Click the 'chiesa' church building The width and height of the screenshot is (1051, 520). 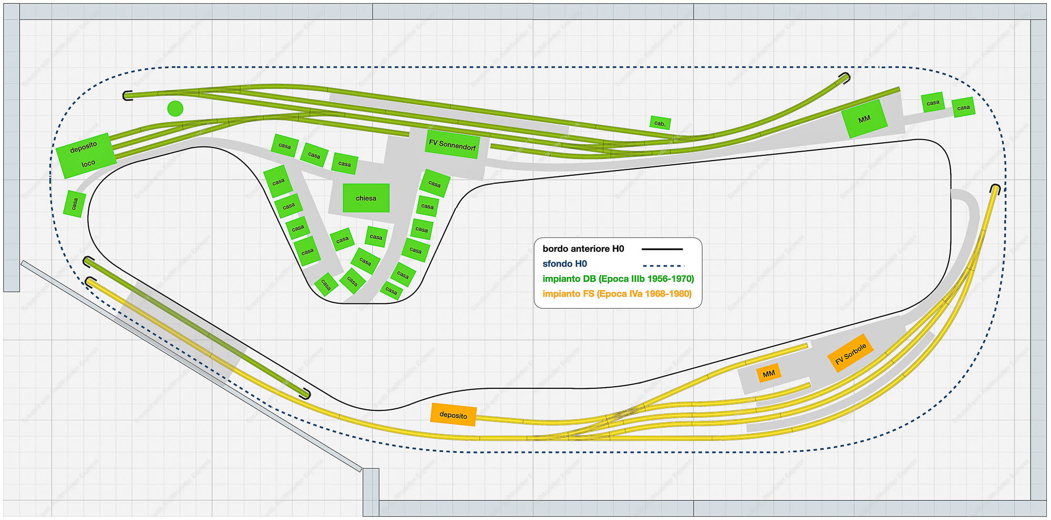click(x=366, y=198)
